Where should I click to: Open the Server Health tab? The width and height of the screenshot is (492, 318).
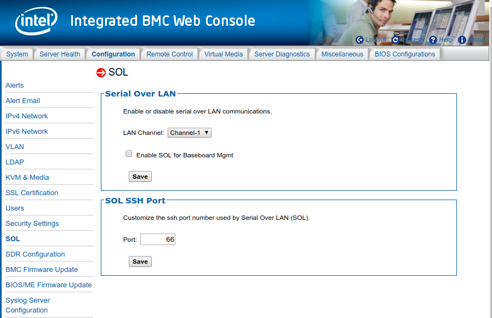[60, 54]
